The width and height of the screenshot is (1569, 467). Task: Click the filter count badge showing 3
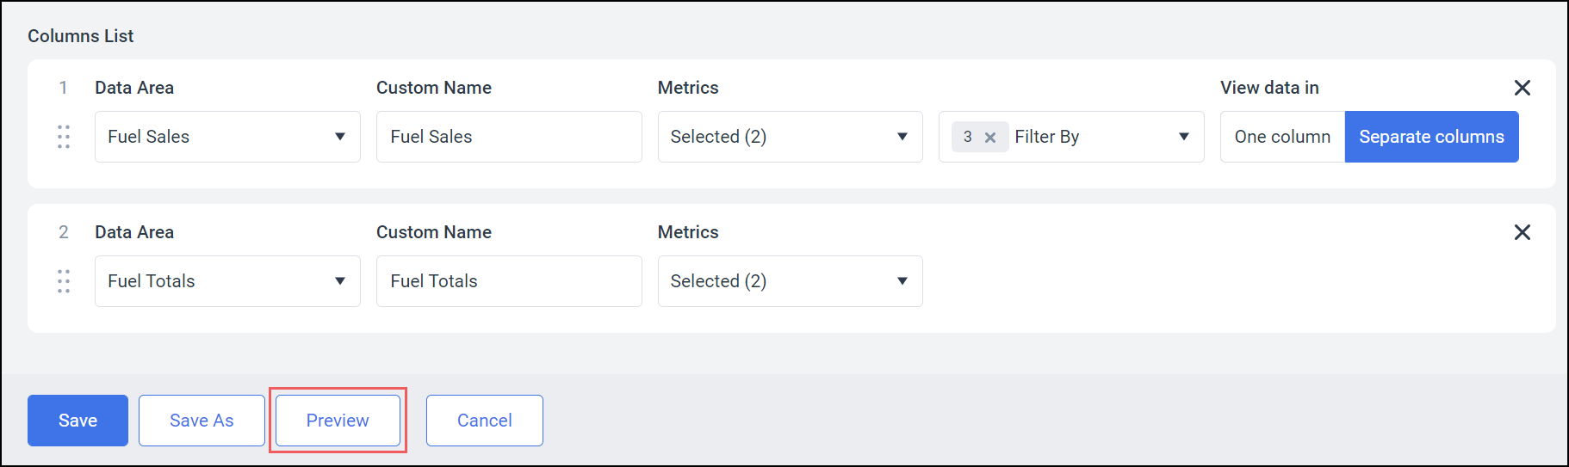click(x=968, y=137)
